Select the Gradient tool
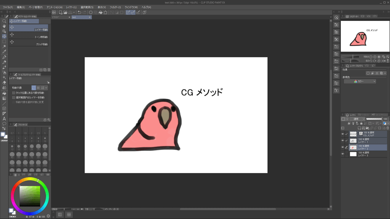Screen dimensions: 390x219 tap(4, 98)
